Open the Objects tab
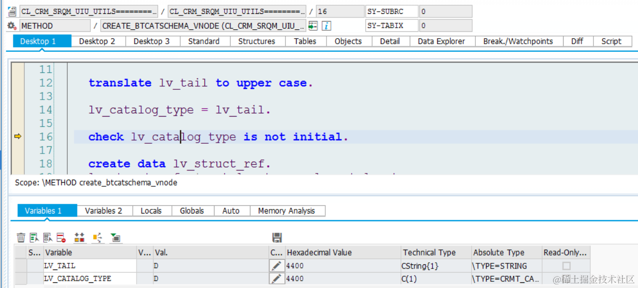638x288 pixels. (x=348, y=41)
